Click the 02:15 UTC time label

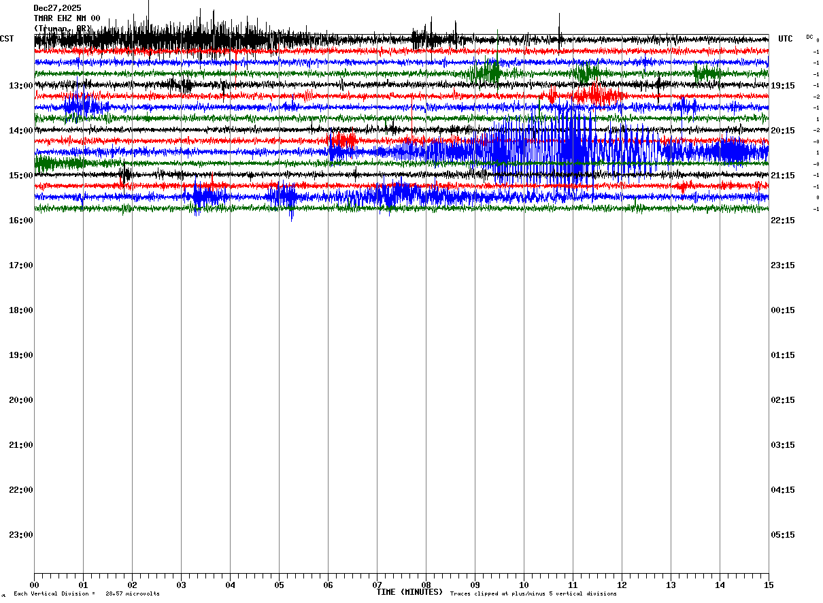pos(783,400)
